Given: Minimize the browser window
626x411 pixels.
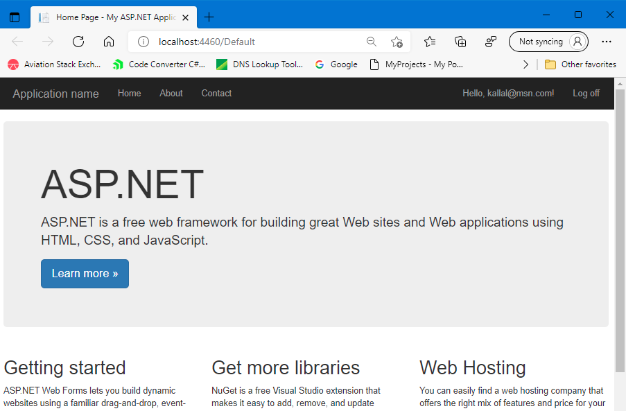Looking at the screenshot, I should pyautogui.click(x=546, y=15).
